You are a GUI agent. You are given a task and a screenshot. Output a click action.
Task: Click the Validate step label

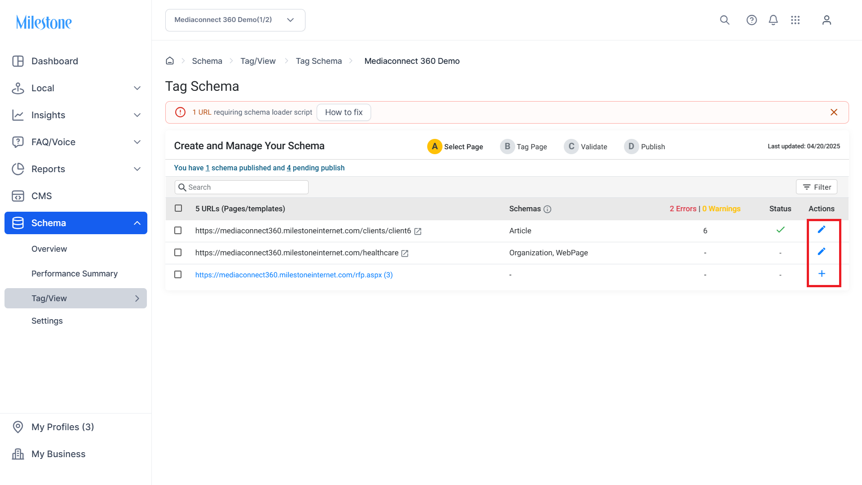tap(594, 147)
